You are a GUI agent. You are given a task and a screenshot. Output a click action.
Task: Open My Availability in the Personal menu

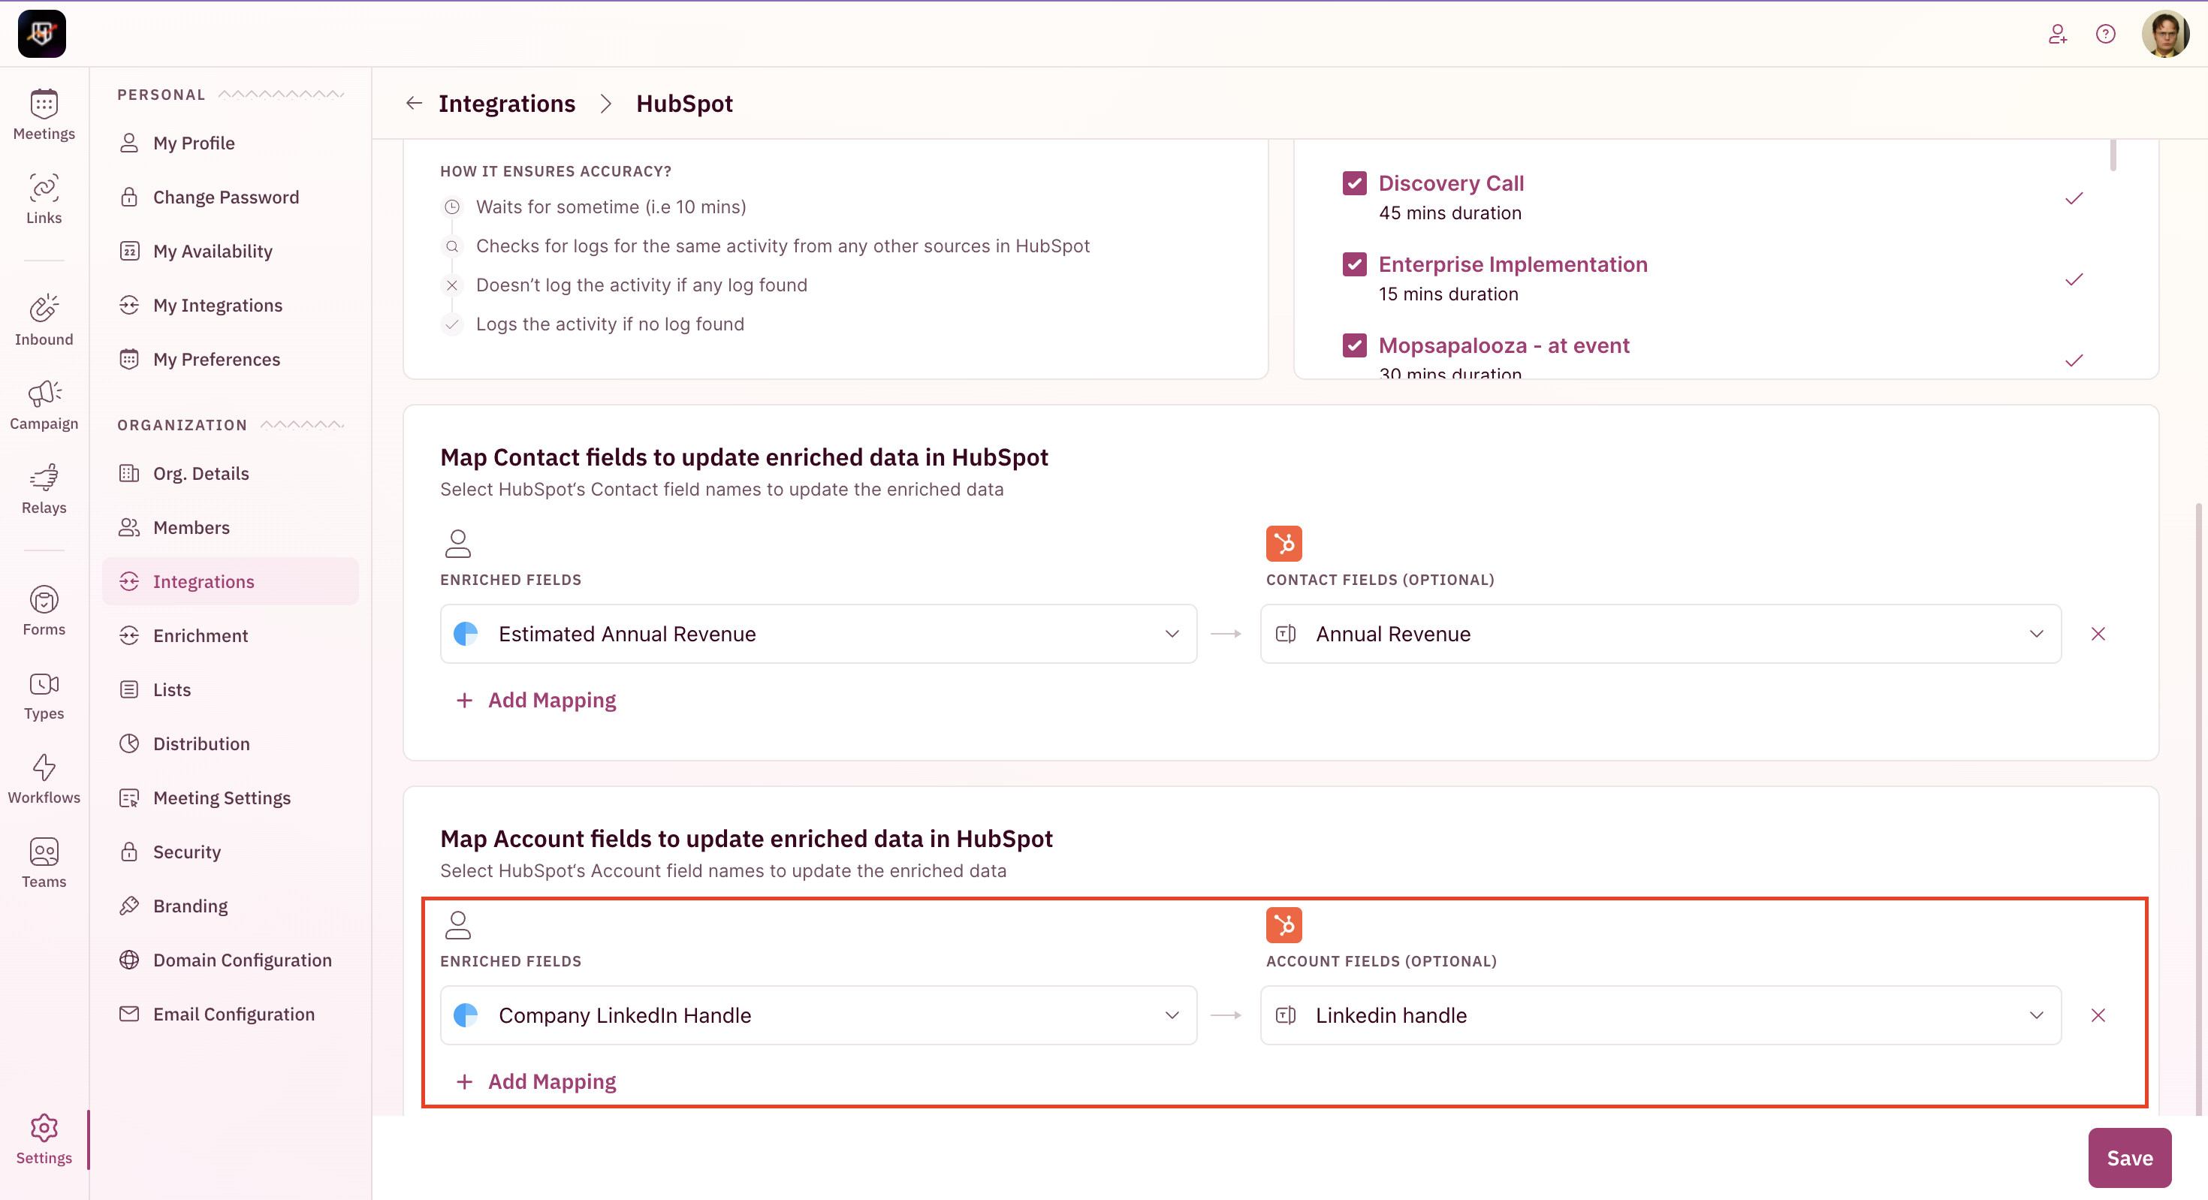point(213,251)
